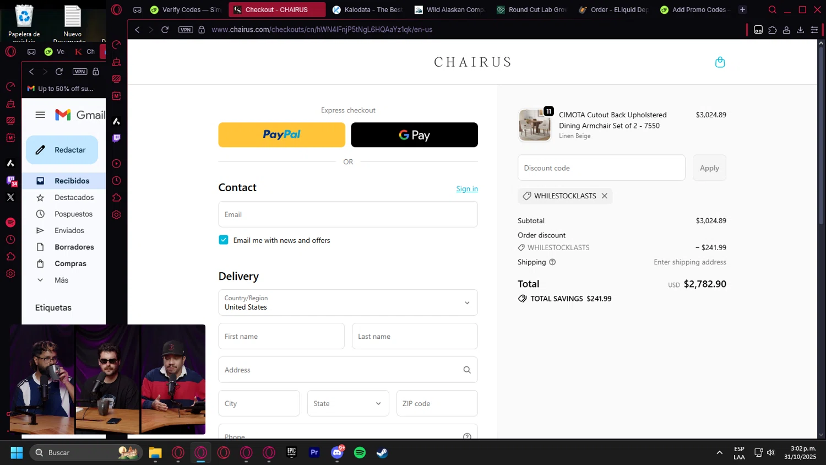Go back in the Chairus checkout window
Image resolution: width=826 pixels, height=465 pixels.
click(138, 30)
